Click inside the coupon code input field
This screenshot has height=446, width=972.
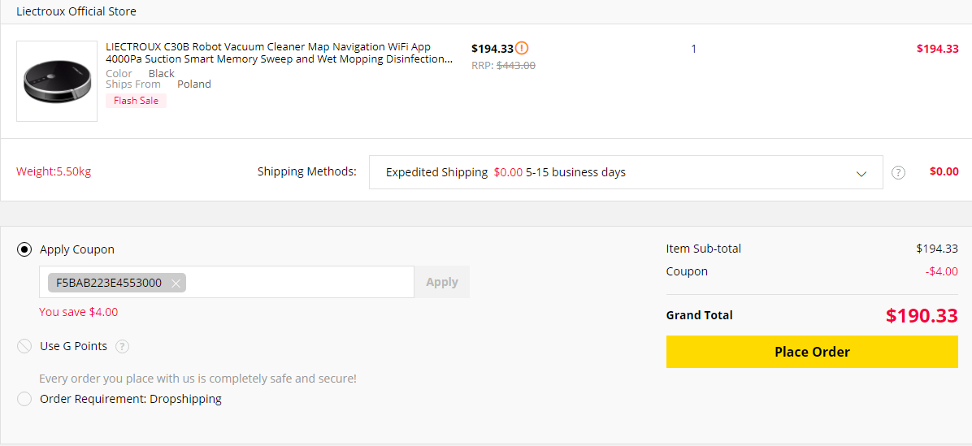301,282
